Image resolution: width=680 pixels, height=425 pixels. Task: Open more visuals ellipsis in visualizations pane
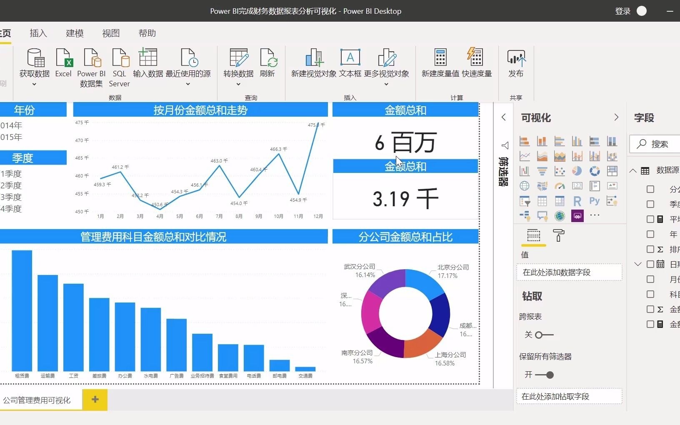tap(595, 215)
